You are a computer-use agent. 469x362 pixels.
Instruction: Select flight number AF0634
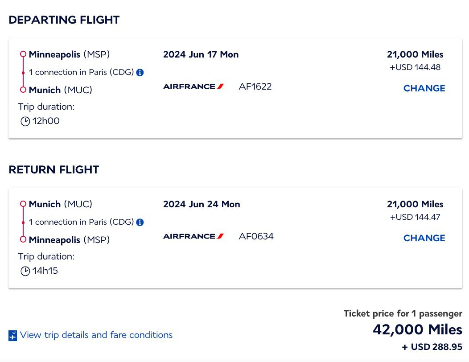coord(255,236)
